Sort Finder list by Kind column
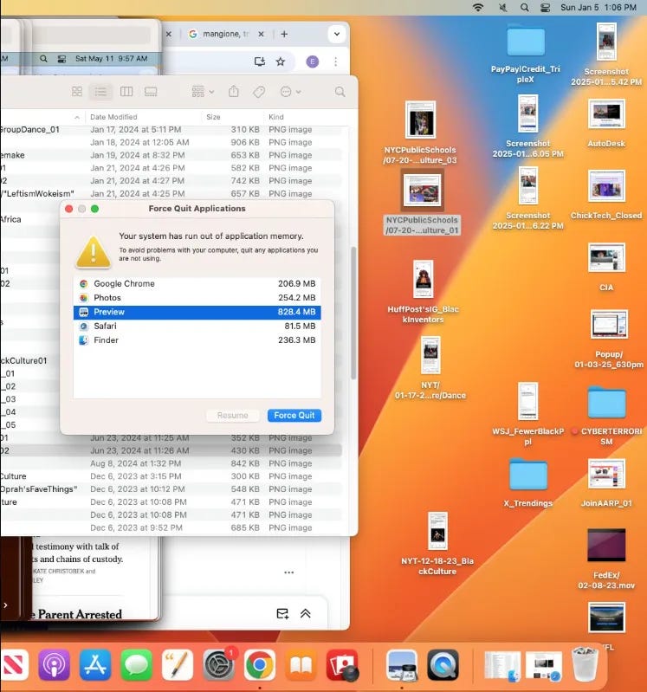 coord(276,117)
